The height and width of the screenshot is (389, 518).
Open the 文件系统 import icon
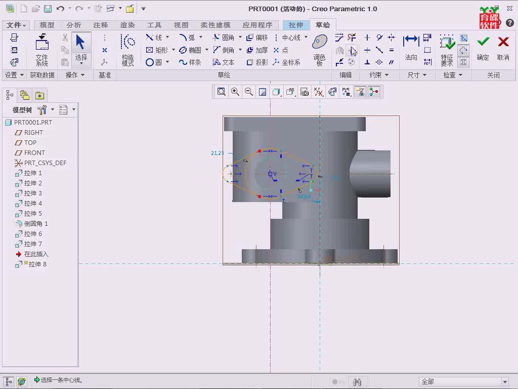[42, 50]
